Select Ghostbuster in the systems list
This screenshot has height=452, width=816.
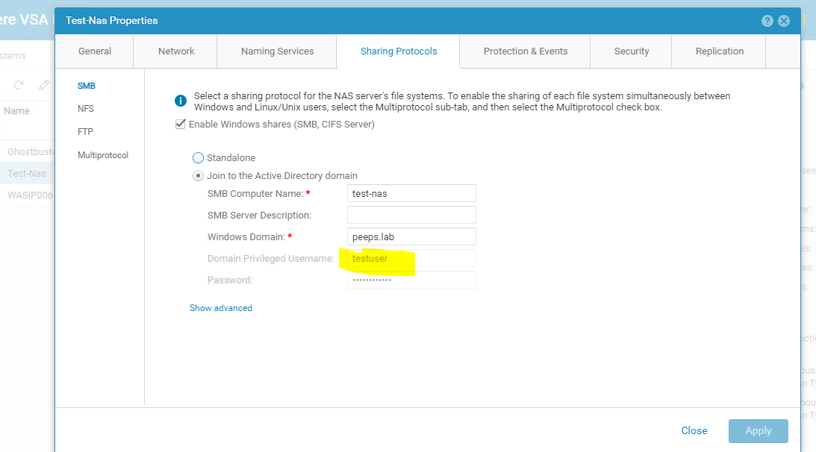[x=28, y=151]
